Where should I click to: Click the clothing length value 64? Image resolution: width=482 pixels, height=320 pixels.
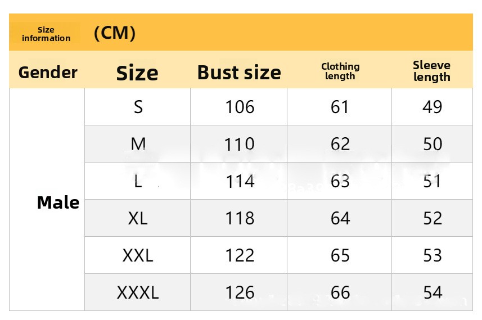coord(340,218)
